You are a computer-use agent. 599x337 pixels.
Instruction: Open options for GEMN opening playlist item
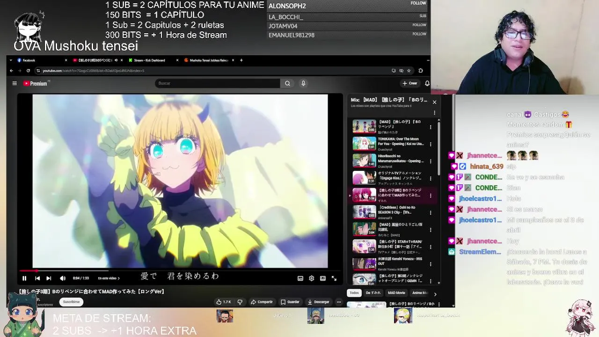[x=431, y=281]
